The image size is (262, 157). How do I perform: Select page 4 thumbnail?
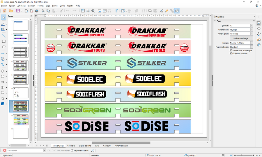point(21,66)
